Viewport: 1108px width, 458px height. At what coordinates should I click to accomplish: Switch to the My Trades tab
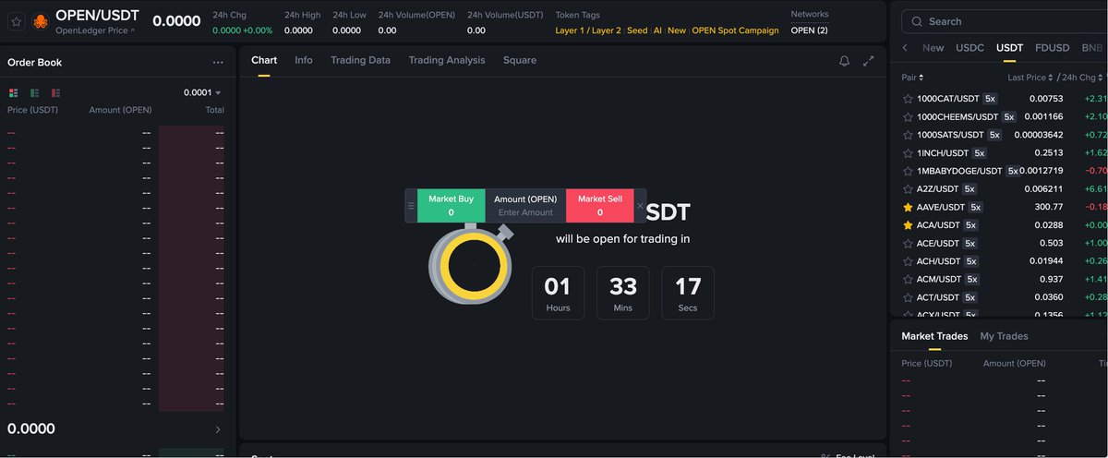pyautogui.click(x=1004, y=336)
